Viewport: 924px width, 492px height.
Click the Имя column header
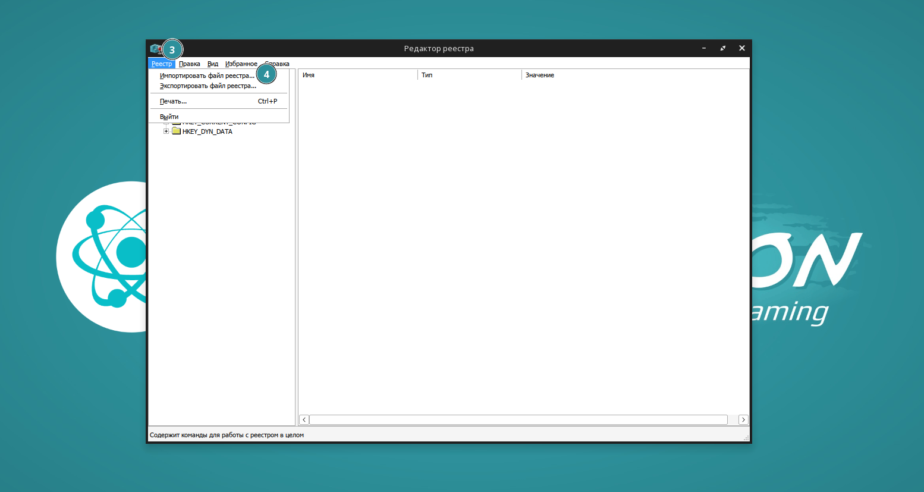coord(357,75)
